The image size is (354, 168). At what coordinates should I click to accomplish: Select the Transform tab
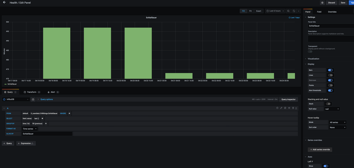(x=32, y=92)
